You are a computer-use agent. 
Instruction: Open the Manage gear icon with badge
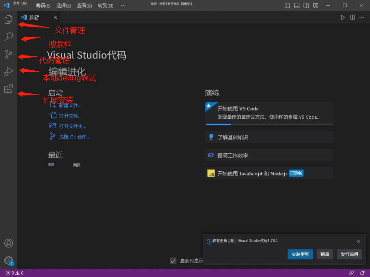[9, 260]
